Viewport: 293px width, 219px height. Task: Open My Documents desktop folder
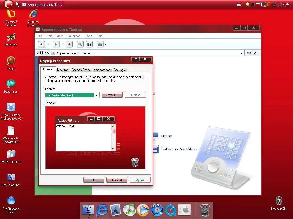point(11,157)
